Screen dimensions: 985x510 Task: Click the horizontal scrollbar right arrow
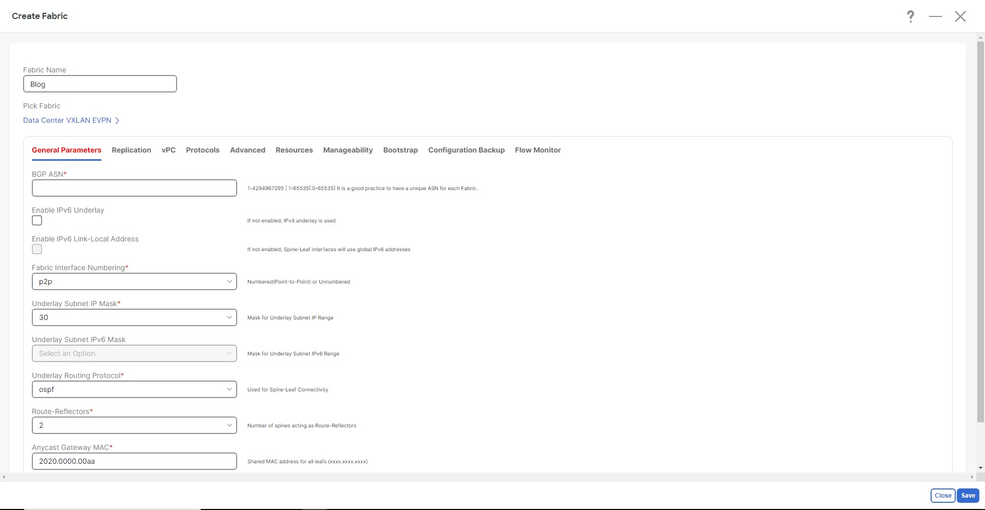click(x=972, y=477)
